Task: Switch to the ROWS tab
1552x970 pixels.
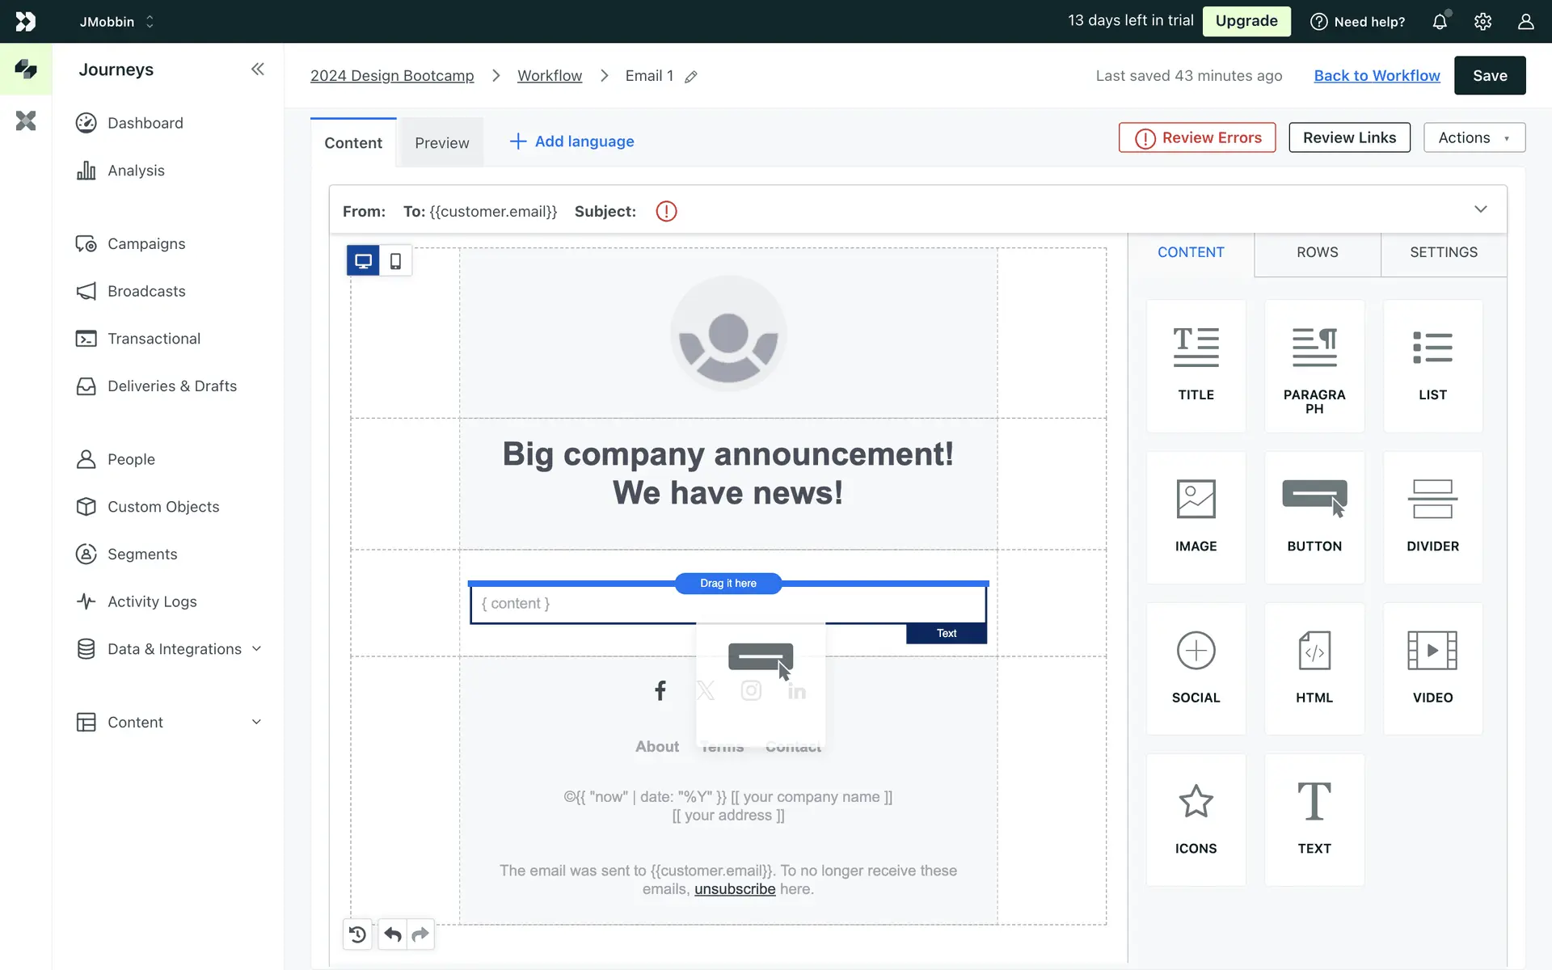Action: [x=1317, y=252]
